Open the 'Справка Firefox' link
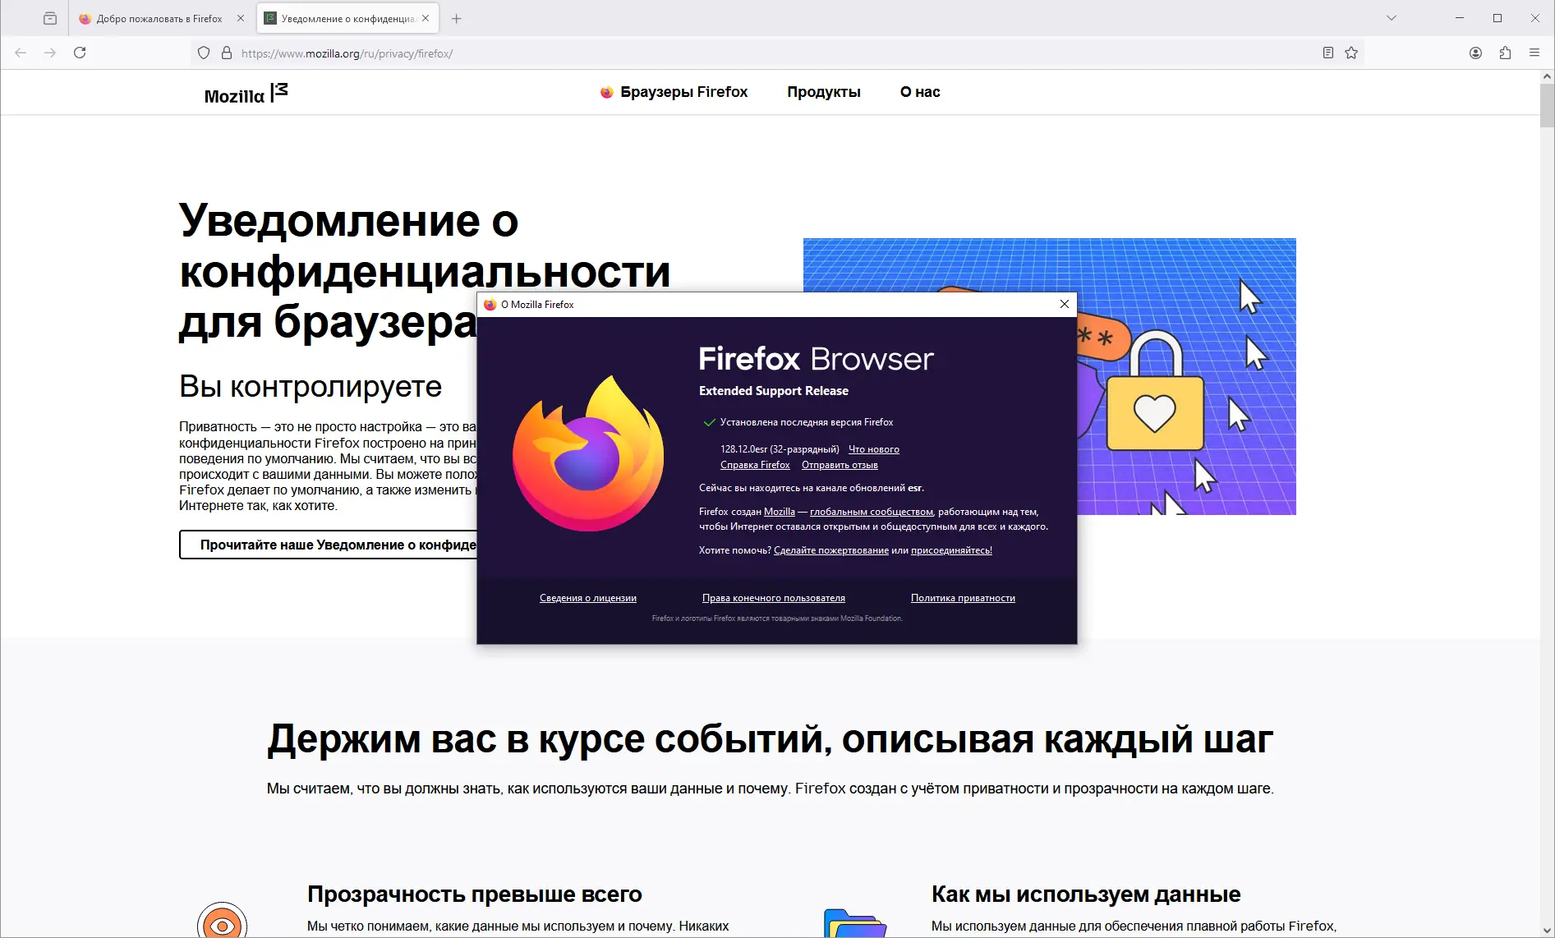 coord(755,465)
